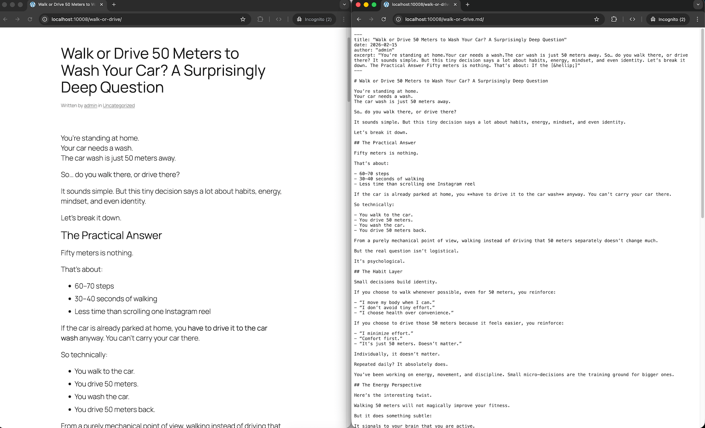
Task: Click 'It's psychological.' line in right window
Action: [379, 261]
